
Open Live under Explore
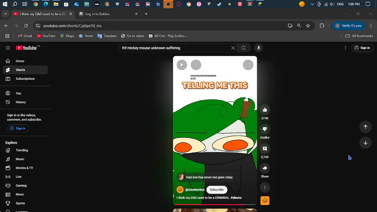25,177
